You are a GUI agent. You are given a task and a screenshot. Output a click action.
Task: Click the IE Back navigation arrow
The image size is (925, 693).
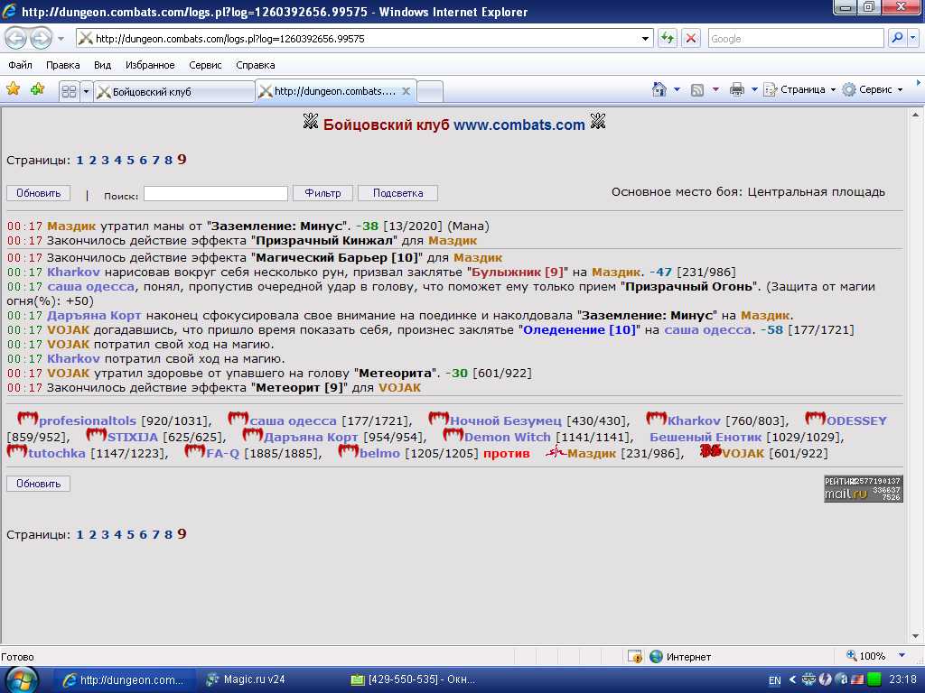[x=16, y=39]
